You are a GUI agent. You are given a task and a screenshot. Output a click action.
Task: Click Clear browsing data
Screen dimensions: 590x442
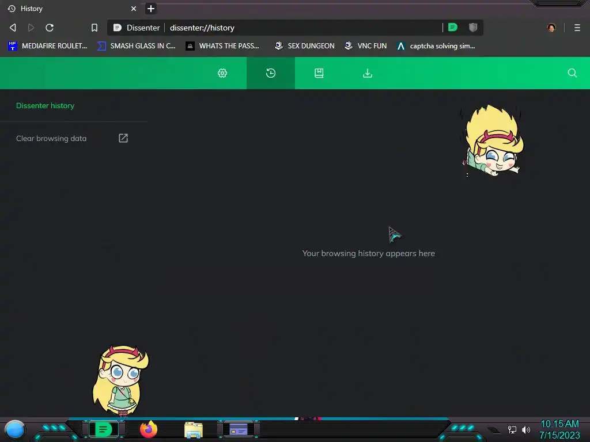tap(51, 138)
